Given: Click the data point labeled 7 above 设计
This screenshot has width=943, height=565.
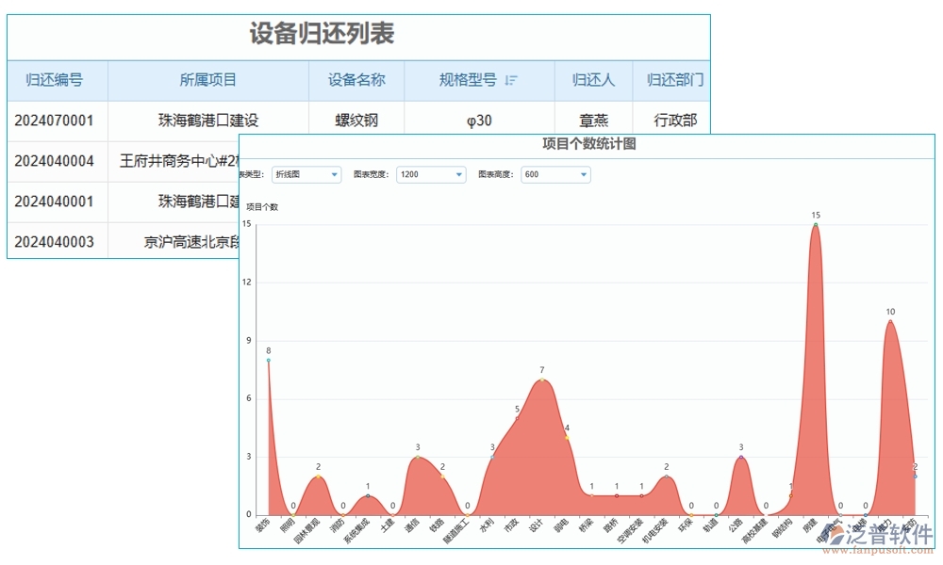Looking at the screenshot, I should [x=541, y=378].
